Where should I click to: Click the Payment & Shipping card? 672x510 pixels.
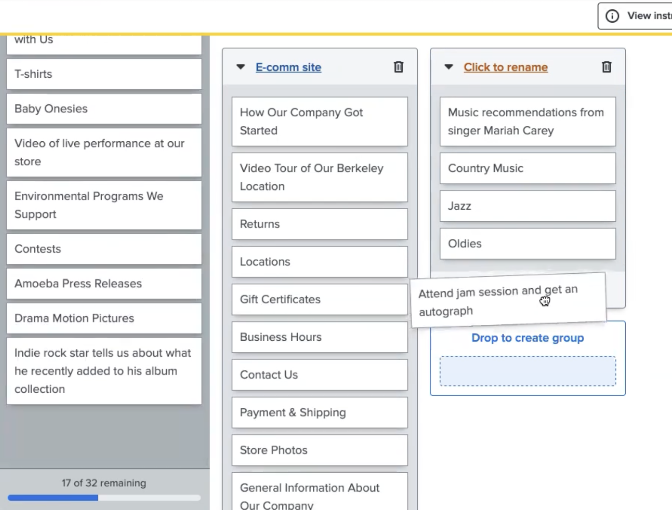(320, 413)
